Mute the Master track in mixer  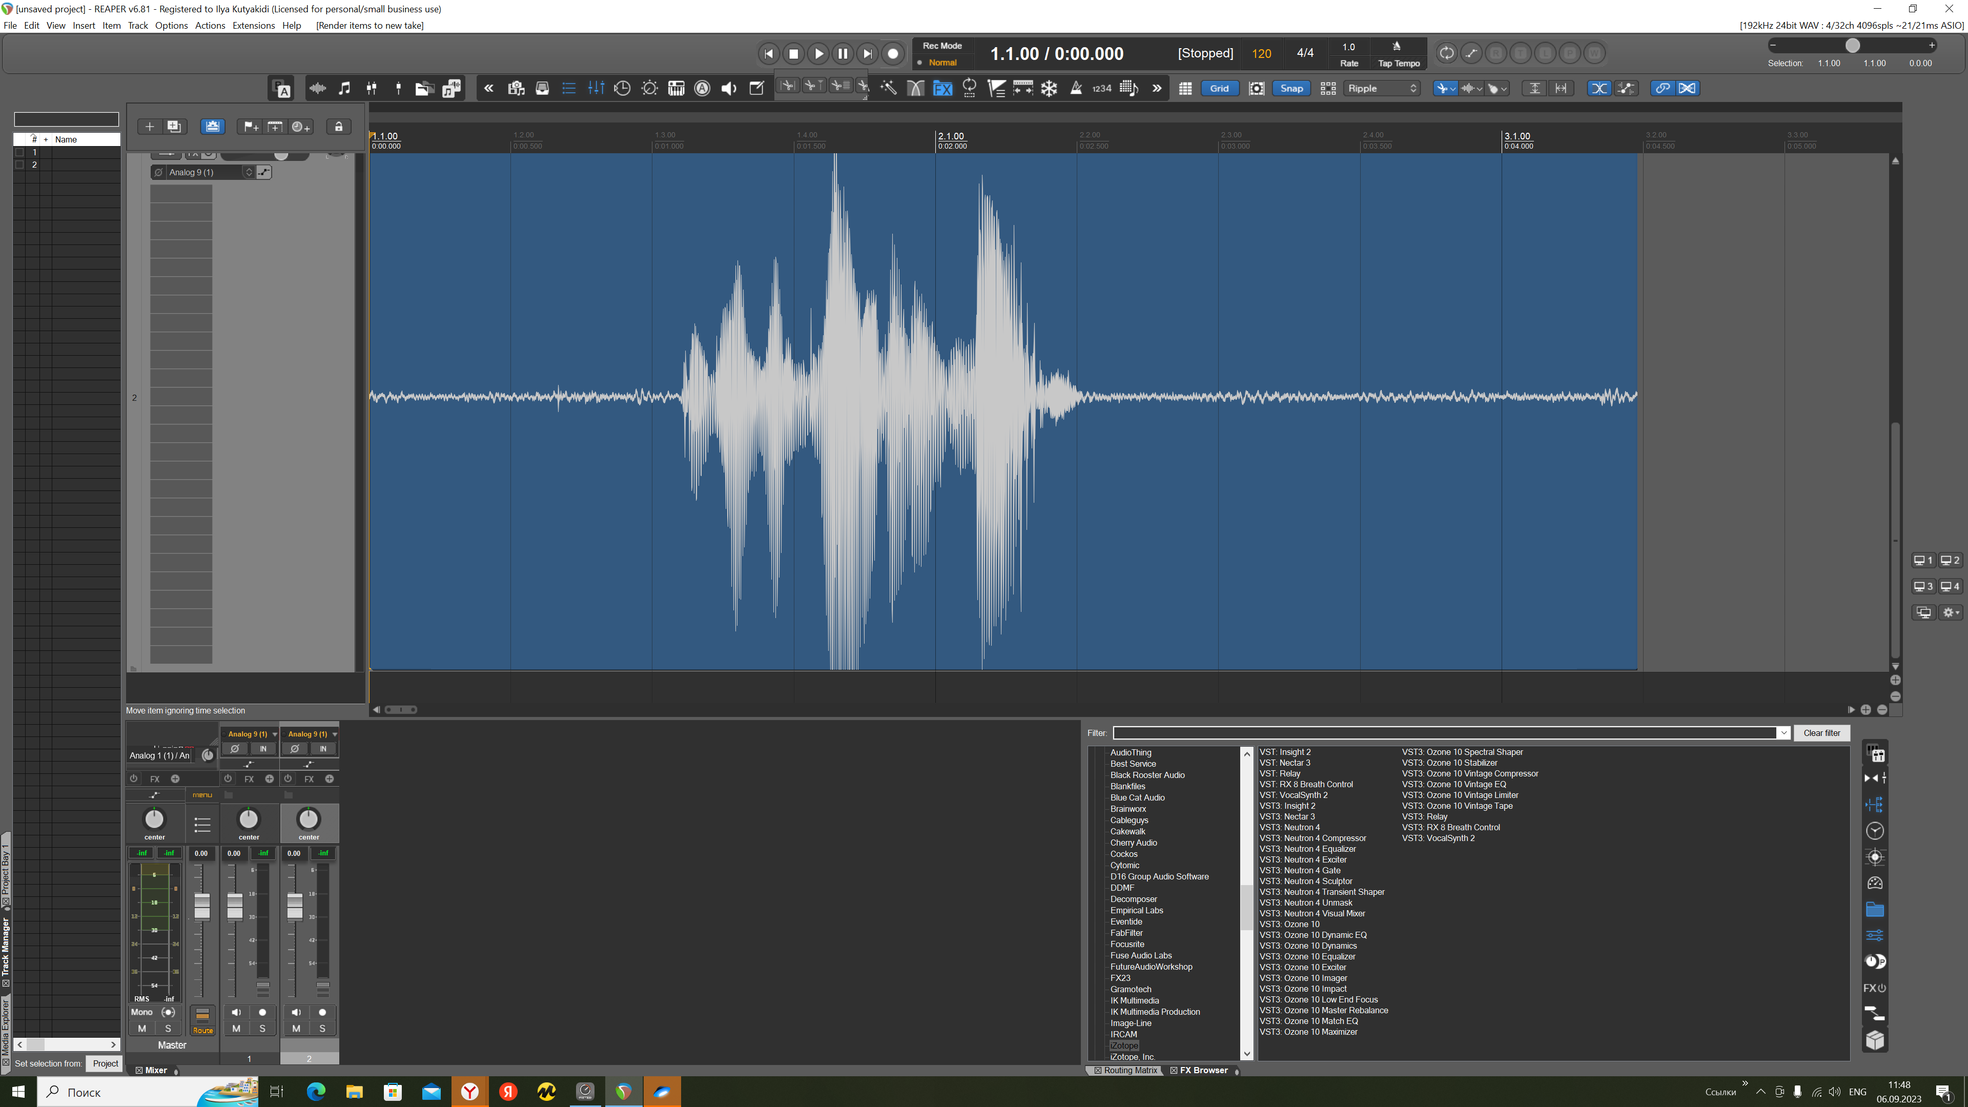pos(142,1028)
